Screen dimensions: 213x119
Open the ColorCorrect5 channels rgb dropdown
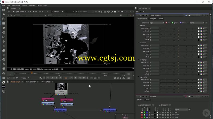pyautogui.click(x=157, y=23)
